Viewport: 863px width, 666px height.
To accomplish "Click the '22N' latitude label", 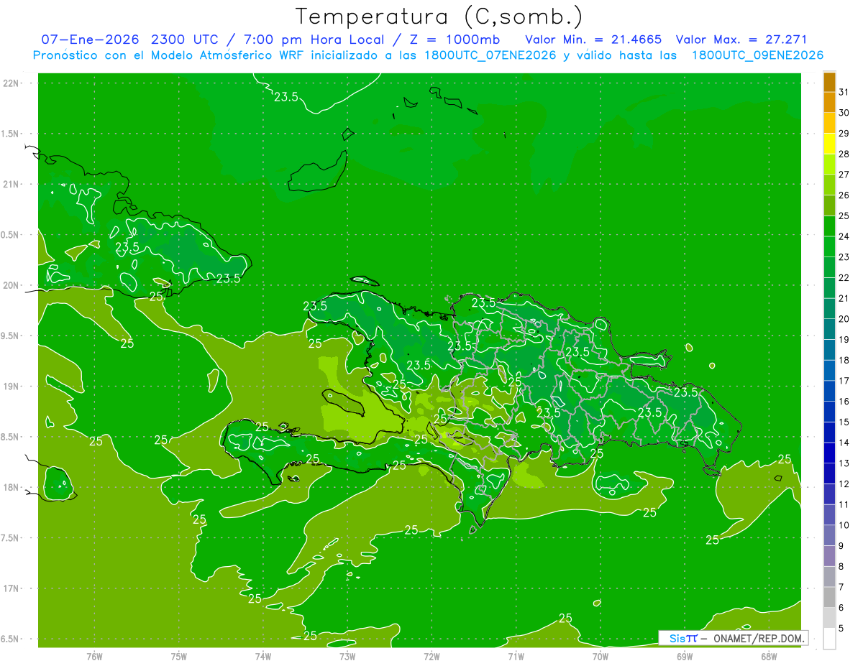I will click(12, 83).
